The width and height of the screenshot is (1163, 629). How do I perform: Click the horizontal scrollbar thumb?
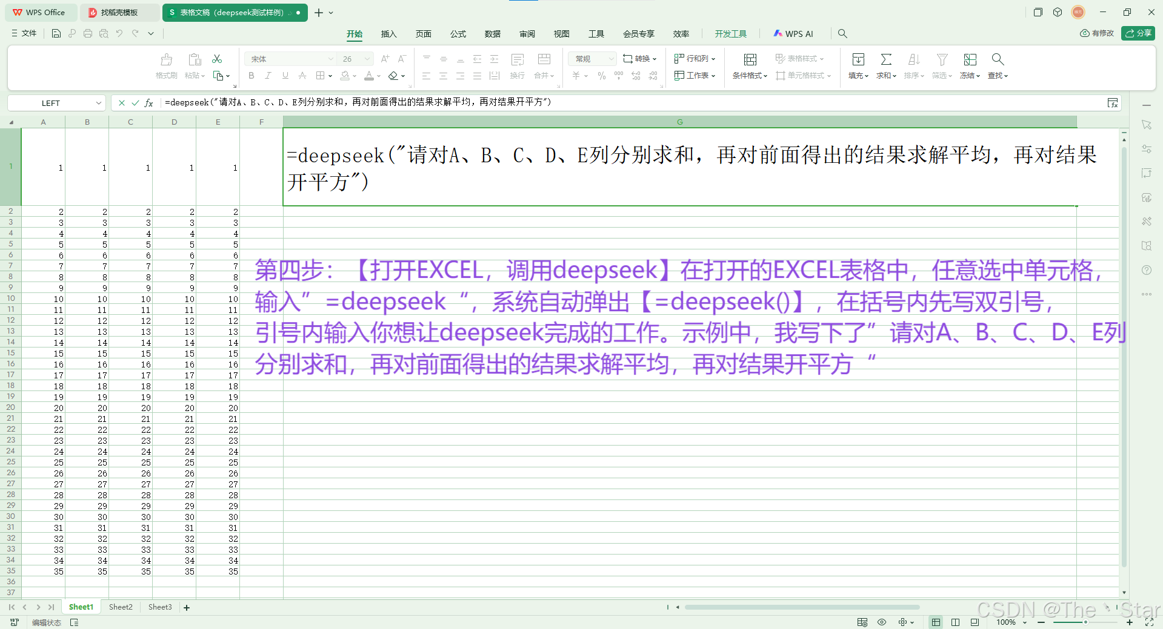(x=802, y=607)
